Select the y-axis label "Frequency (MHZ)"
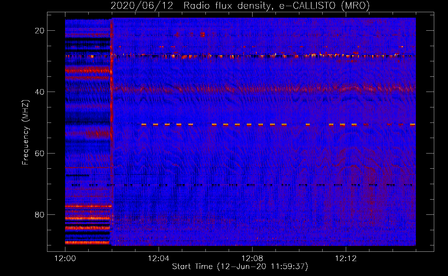The width and height of the screenshot is (448, 276). point(25,132)
